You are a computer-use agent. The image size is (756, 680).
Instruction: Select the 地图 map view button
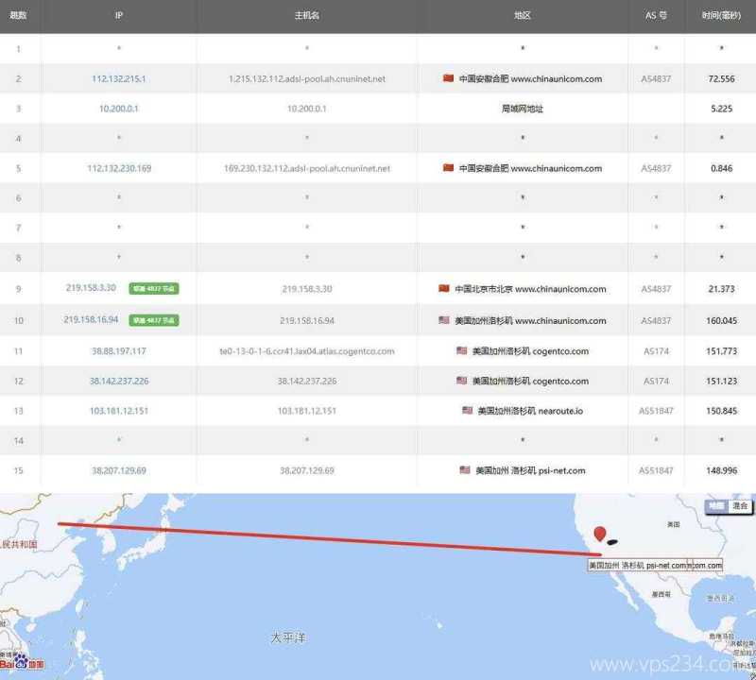(717, 506)
